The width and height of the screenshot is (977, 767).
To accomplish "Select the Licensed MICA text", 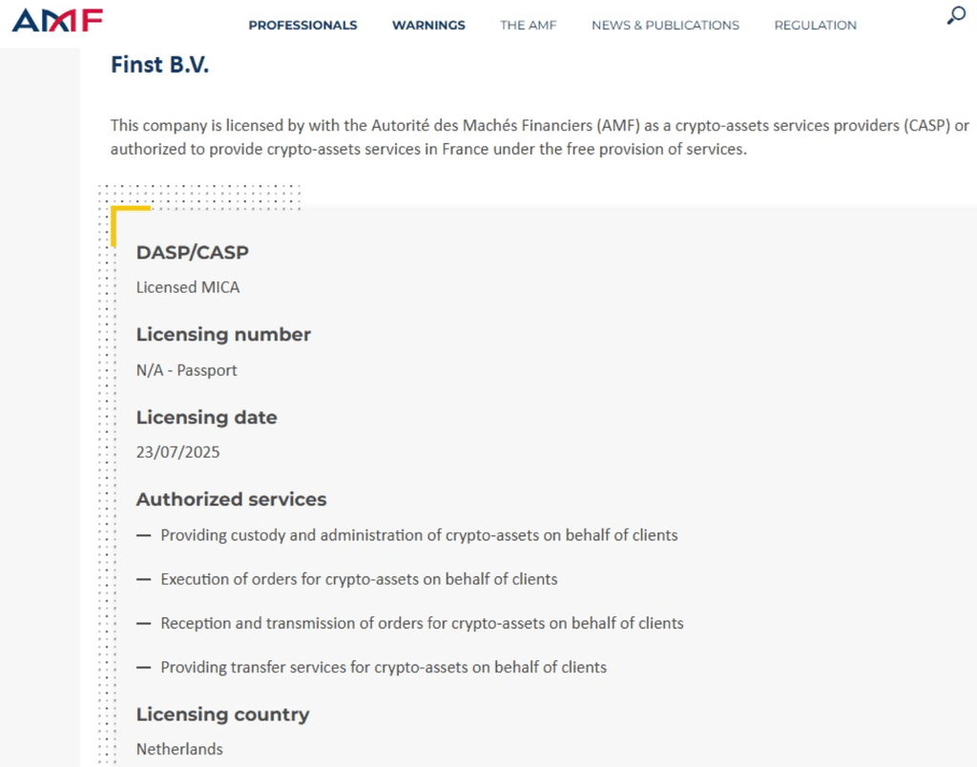I will [x=188, y=287].
